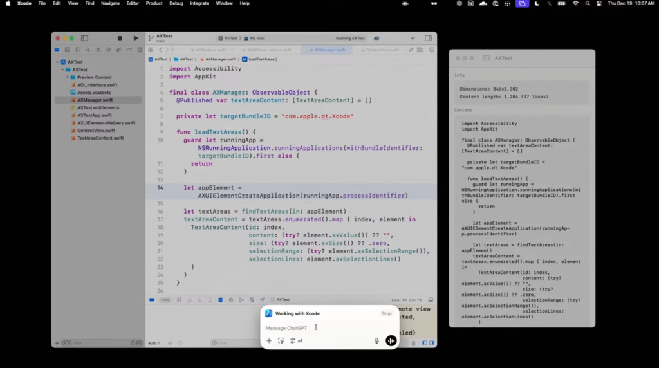Toggle the Xcode navigator sidebar button

[84, 38]
